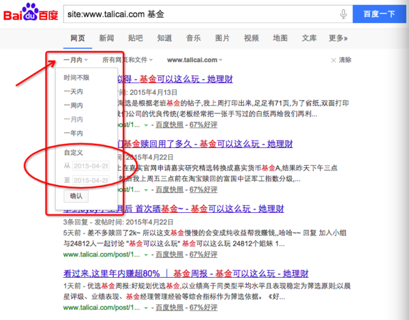Viewport: 409px width, 320px height.
Task: Open 67%好评 of the 首次晒基金 result
Action: pyautogui.click(x=203, y=254)
